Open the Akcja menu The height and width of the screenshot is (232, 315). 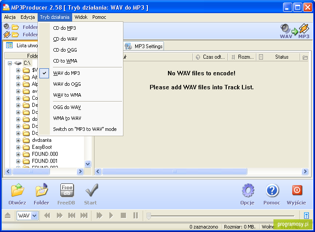coord(10,17)
